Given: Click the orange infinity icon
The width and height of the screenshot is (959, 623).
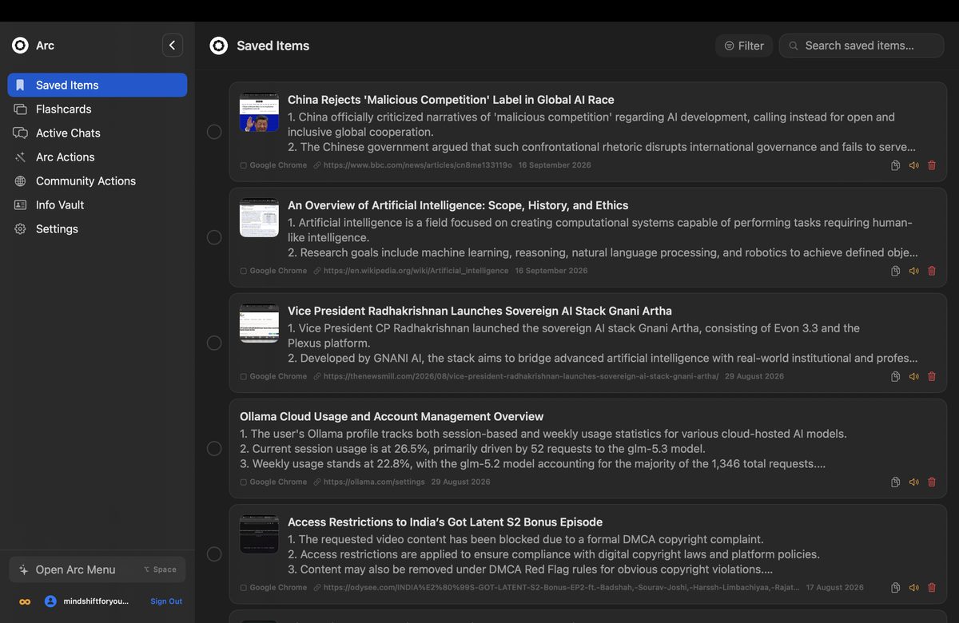Looking at the screenshot, I should tap(25, 601).
